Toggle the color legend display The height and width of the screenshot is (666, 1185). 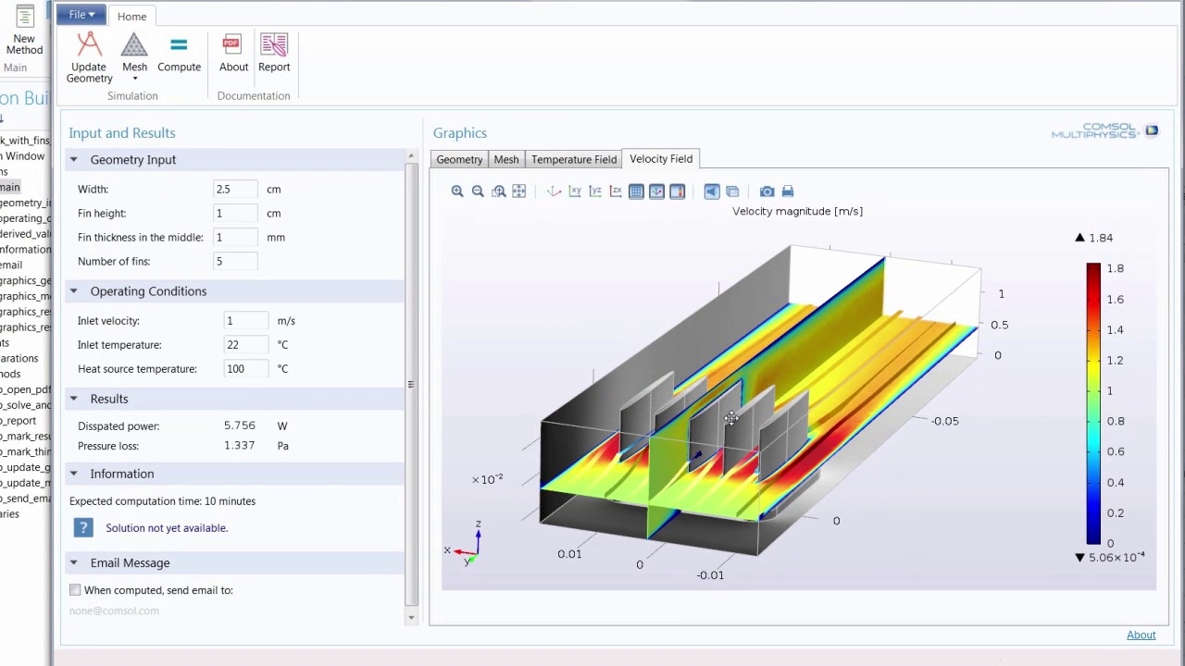pyautogui.click(x=677, y=191)
